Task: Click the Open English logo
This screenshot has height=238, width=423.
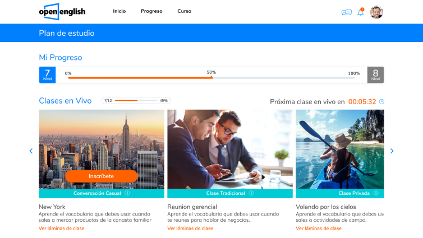Action: (x=62, y=12)
